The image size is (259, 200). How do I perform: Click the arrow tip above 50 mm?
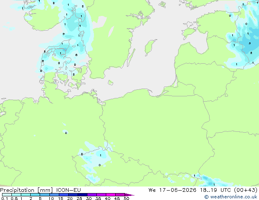click(129, 195)
